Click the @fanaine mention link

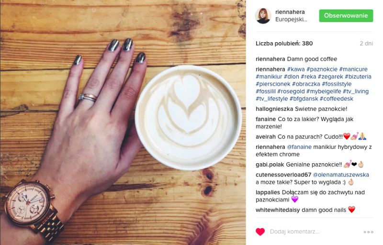(299, 147)
